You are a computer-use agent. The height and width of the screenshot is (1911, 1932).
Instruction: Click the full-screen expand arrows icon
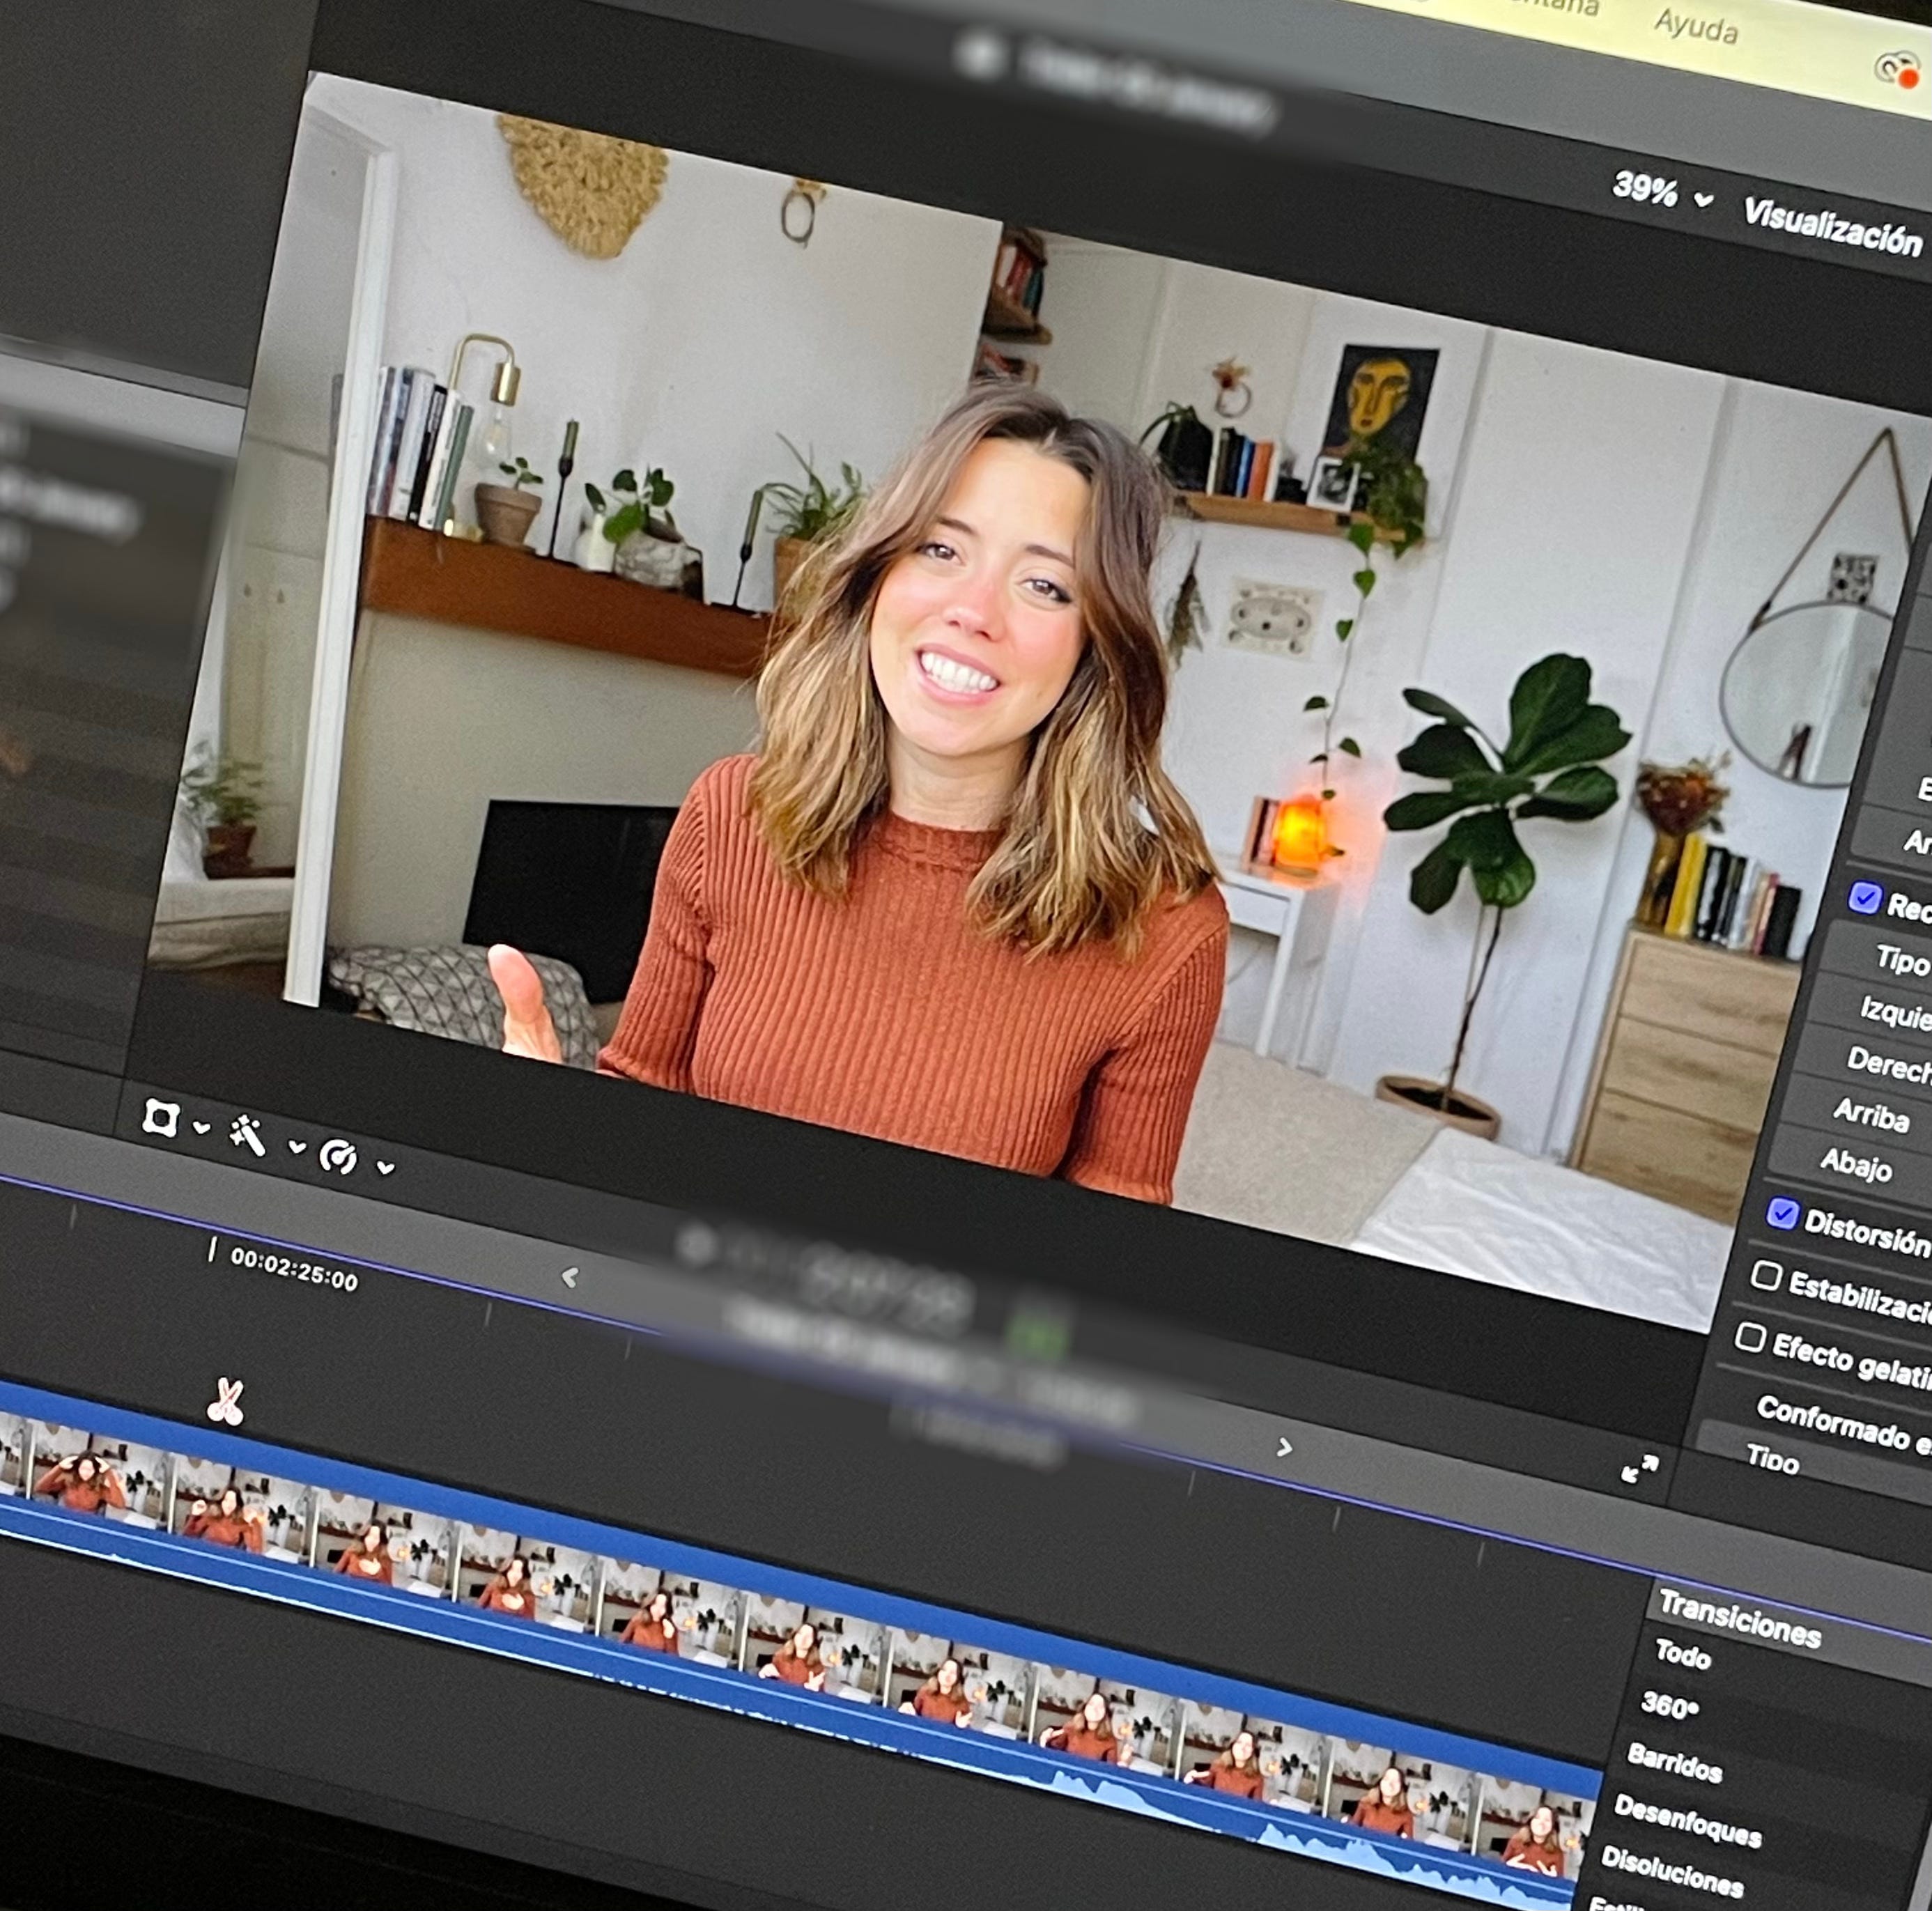(x=1640, y=1469)
